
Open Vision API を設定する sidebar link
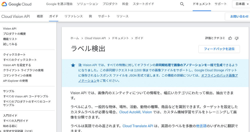(17, 65)
